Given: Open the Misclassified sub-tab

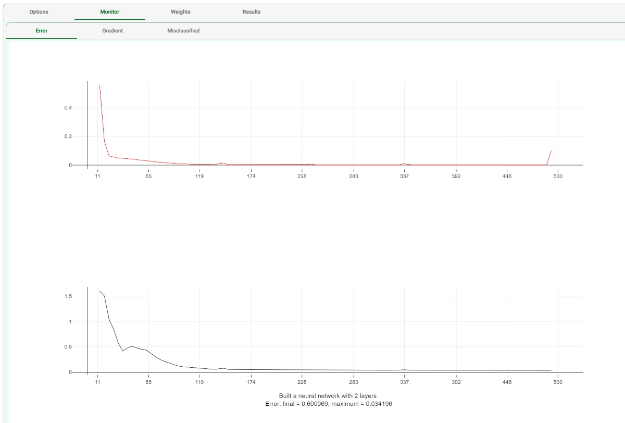Looking at the screenshot, I should [x=183, y=31].
